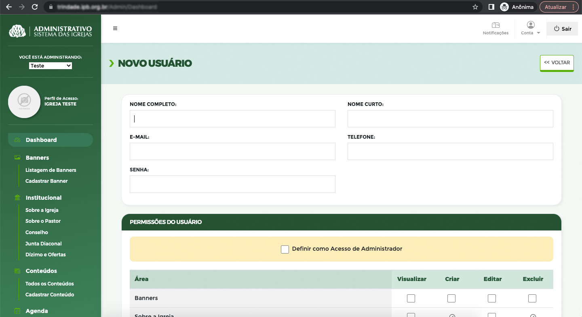Click the church logo in sidebar header
The width and height of the screenshot is (582, 317).
(x=17, y=31)
